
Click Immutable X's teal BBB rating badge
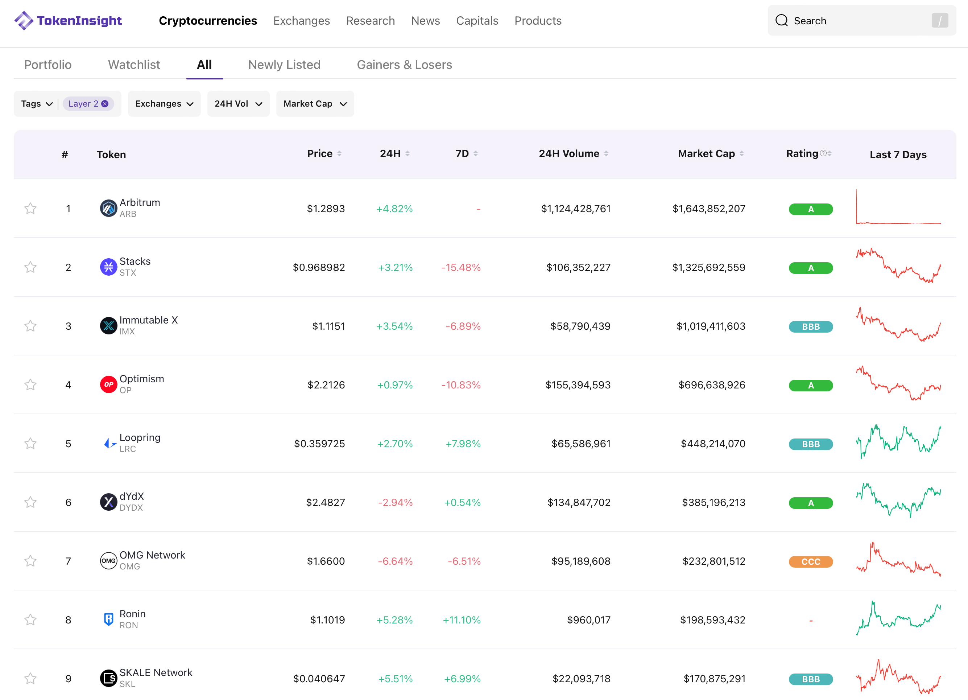click(x=811, y=327)
